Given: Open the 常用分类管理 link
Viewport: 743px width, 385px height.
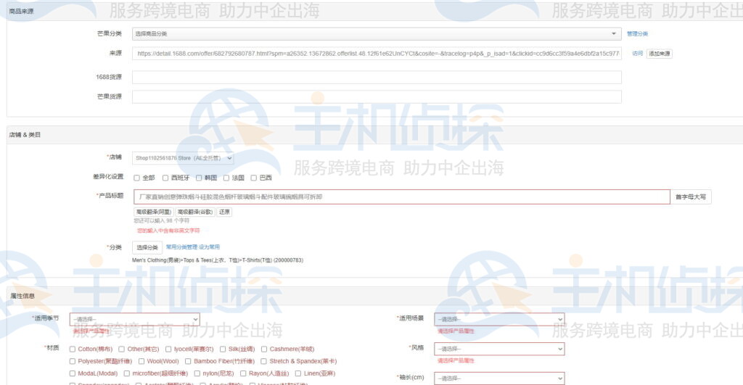Looking at the screenshot, I should point(181,247).
